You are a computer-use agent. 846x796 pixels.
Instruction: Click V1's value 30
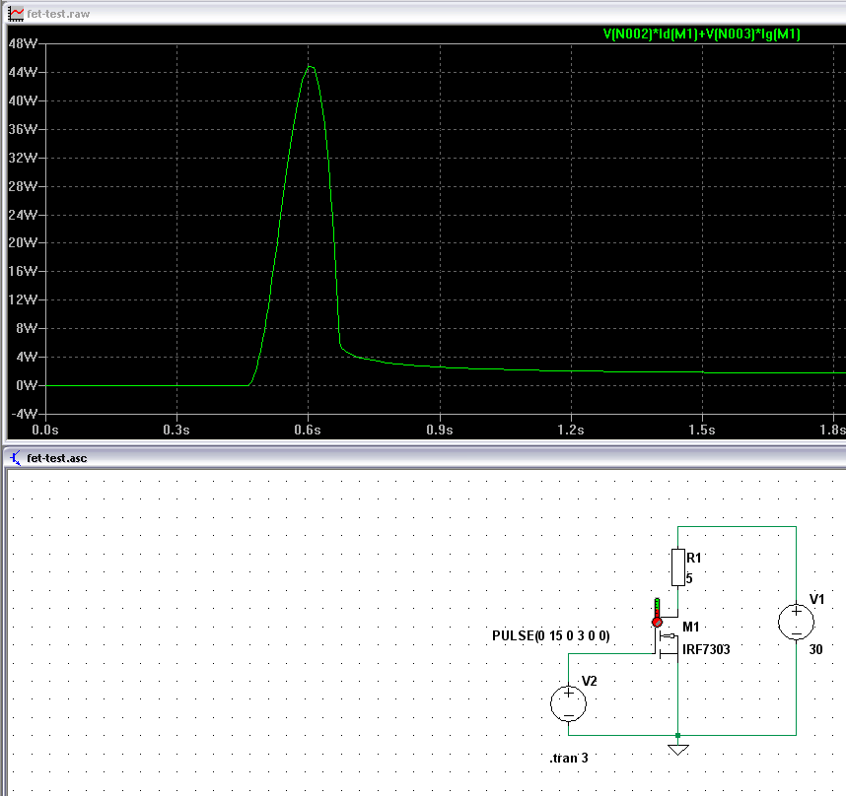pyautogui.click(x=815, y=650)
